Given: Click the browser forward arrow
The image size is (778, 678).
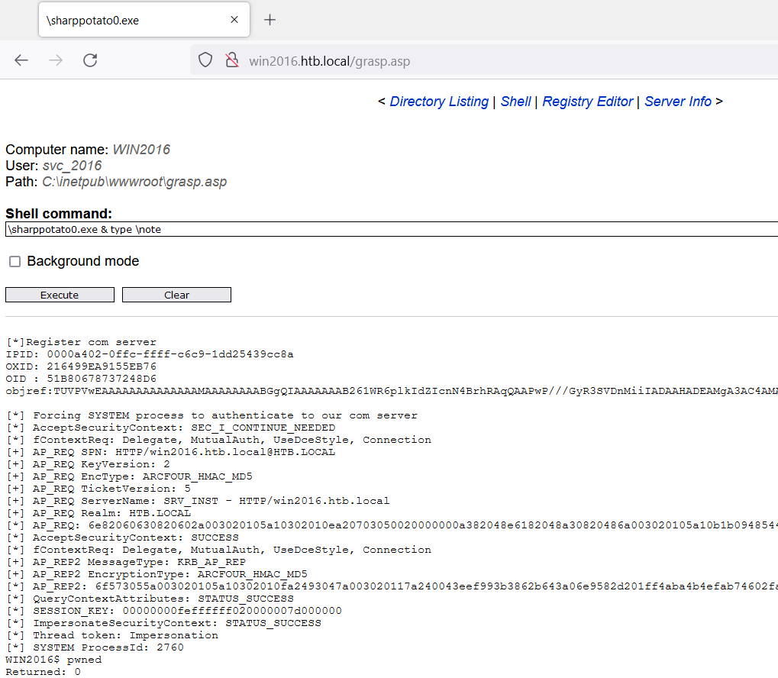Looking at the screenshot, I should point(56,60).
